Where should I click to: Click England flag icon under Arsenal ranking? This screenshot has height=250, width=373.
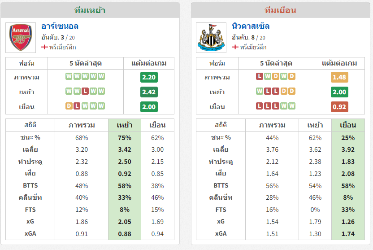pos(44,47)
